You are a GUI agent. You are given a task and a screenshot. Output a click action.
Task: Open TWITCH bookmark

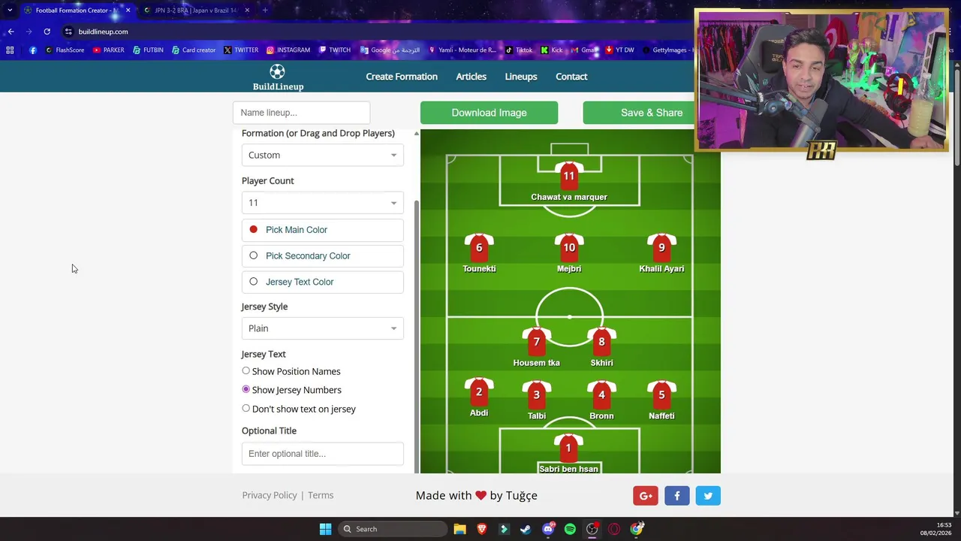[334, 50]
